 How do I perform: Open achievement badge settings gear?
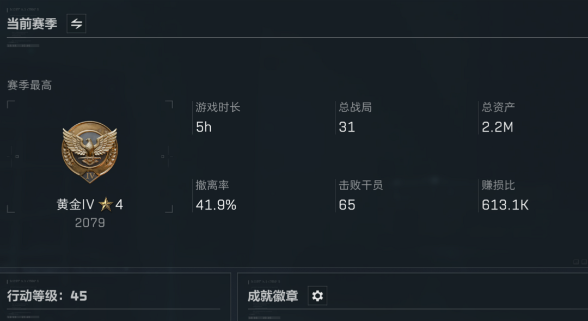317,296
